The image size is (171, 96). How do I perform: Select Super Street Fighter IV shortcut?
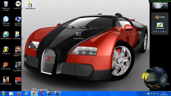pyautogui.click(x=18, y=51)
